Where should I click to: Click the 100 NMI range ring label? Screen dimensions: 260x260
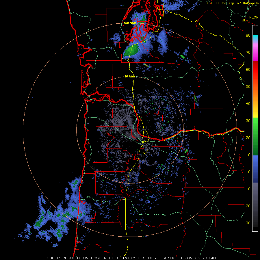(130, 23)
